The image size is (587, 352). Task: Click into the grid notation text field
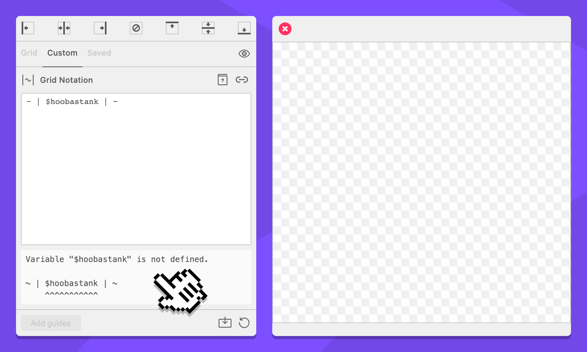[136, 169]
